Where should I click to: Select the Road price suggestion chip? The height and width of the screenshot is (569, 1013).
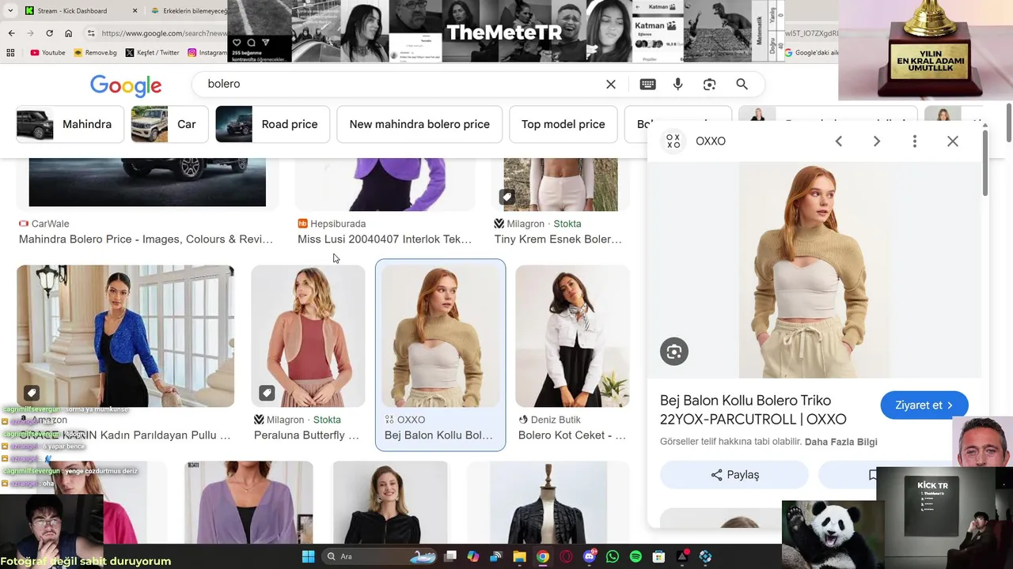(x=272, y=124)
